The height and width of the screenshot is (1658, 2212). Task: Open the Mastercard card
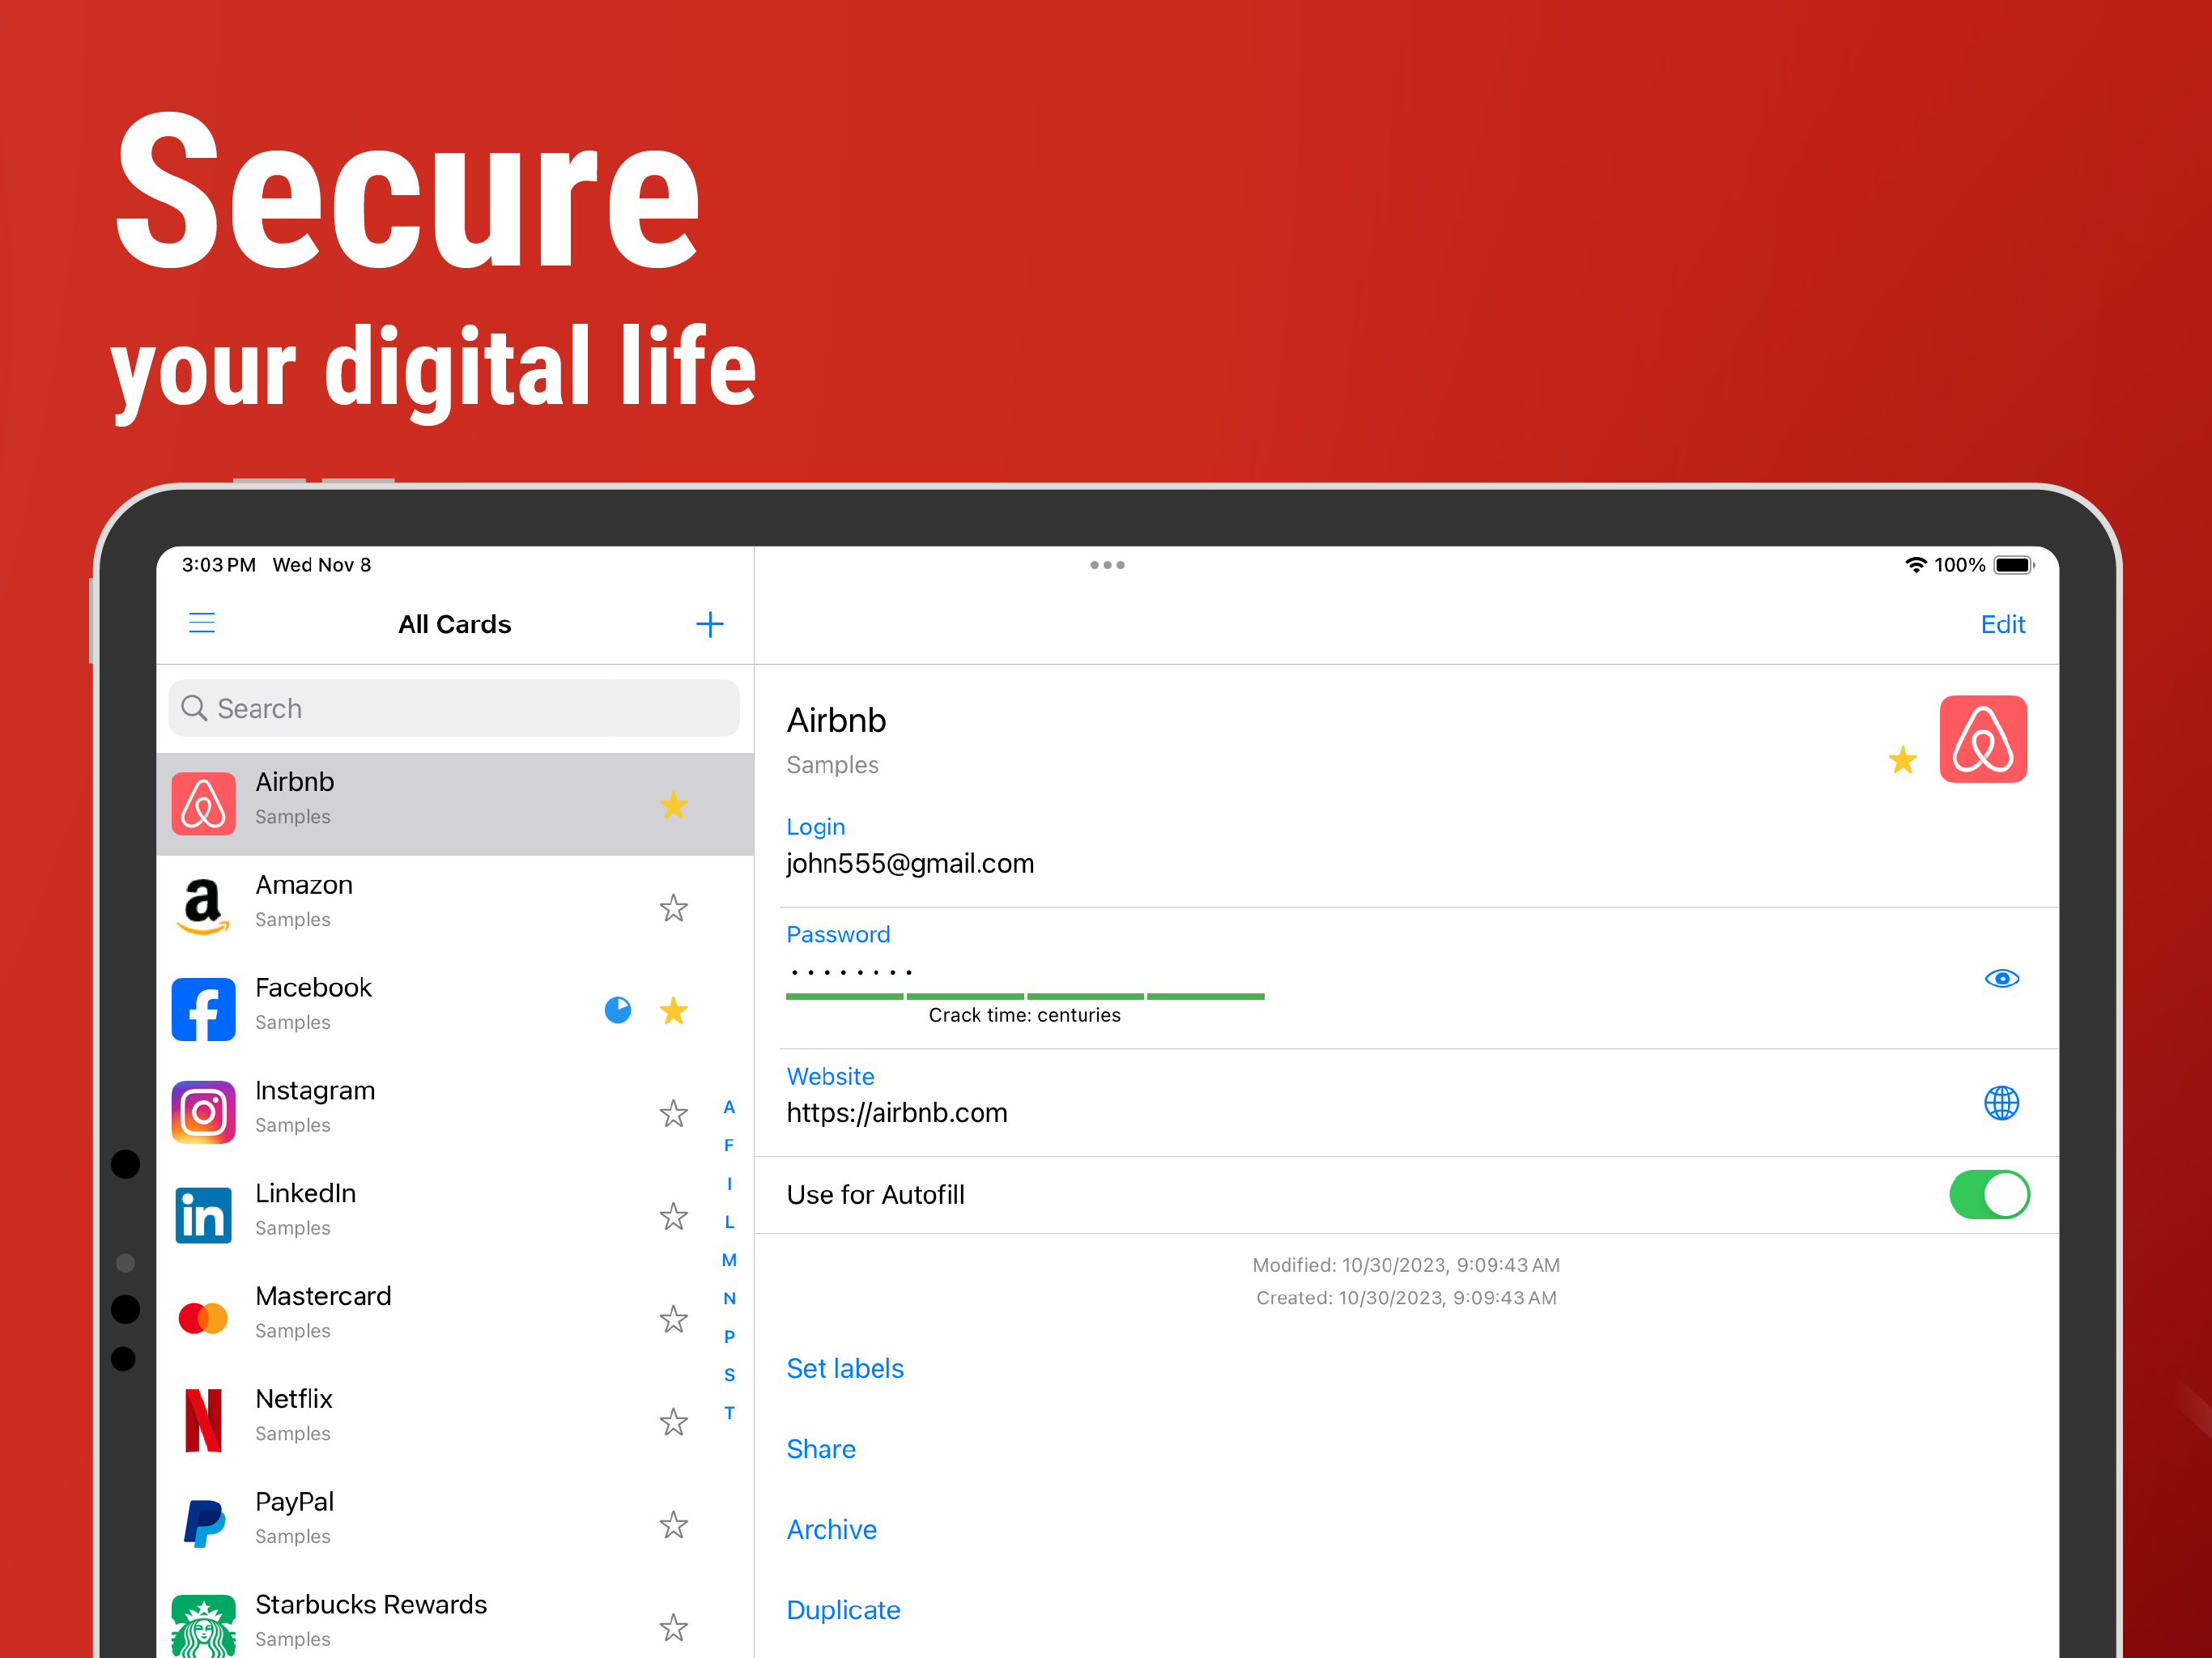tap(455, 1318)
